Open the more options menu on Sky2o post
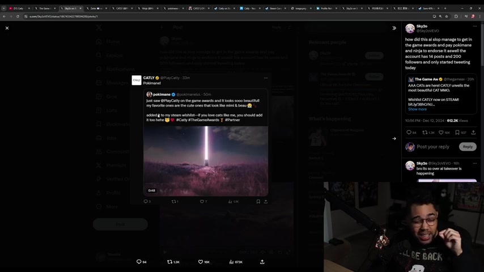 pyautogui.click(x=474, y=26)
